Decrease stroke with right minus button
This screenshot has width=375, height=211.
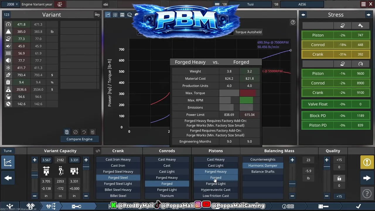[86, 196]
